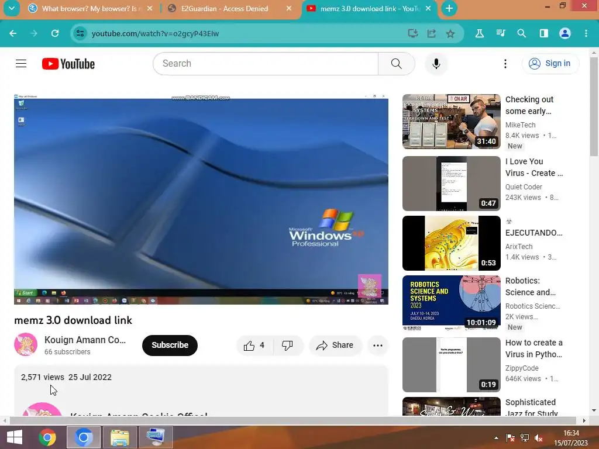Image resolution: width=599 pixels, height=449 pixels.
Task: Go back to previous page
Action: (13, 33)
